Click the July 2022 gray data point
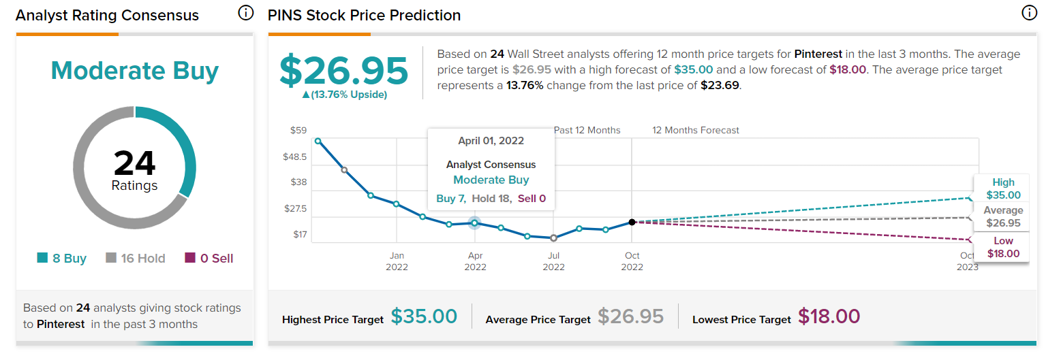Viewport: 1061px width, 362px height. (x=553, y=238)
